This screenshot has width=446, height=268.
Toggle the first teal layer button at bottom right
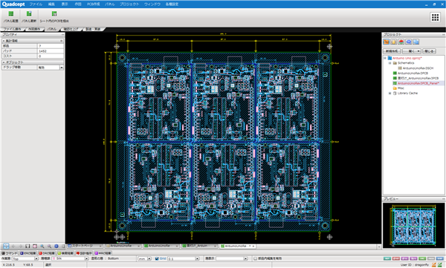tap(387, 258)
